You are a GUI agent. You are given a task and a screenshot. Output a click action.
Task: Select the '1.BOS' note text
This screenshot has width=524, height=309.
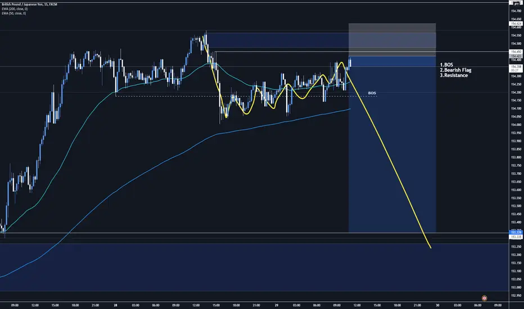click(446, 65)
